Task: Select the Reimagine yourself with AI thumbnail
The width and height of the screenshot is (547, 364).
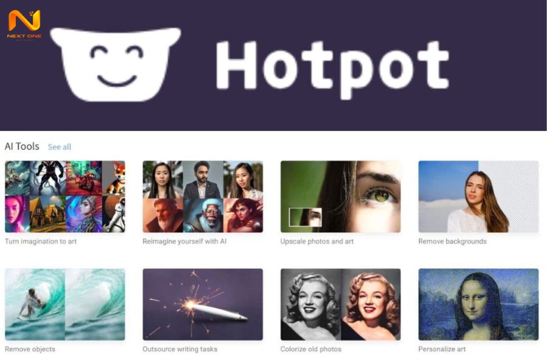Action: click(x=202, y=197)
